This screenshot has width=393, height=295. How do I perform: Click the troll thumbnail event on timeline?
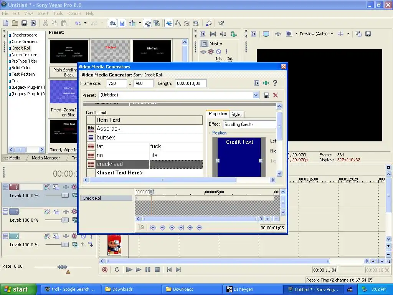click(x=114, y=245)
